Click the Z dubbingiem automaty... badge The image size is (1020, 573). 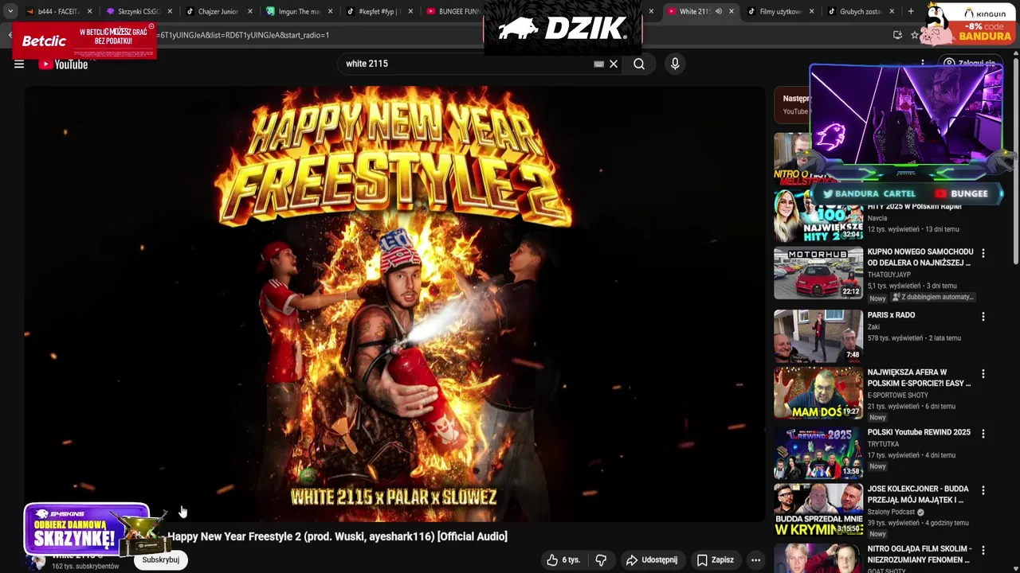click(x=932, y=297)
